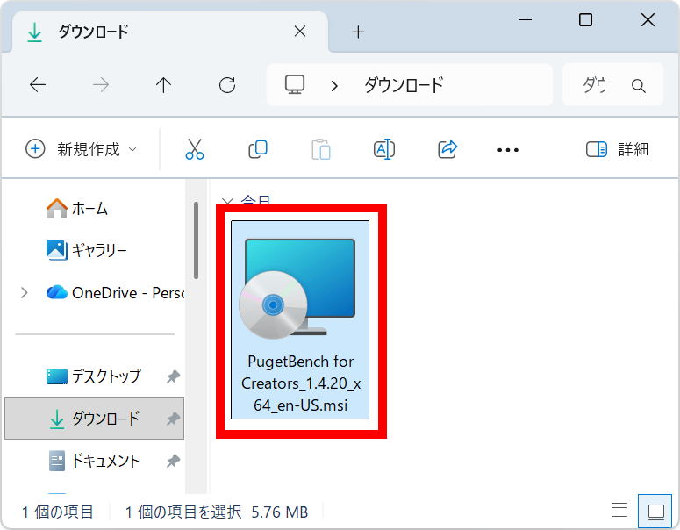Screen dimensions: 680x530
Task: Click the Cut scissors icon
Action: click(195, 149)
